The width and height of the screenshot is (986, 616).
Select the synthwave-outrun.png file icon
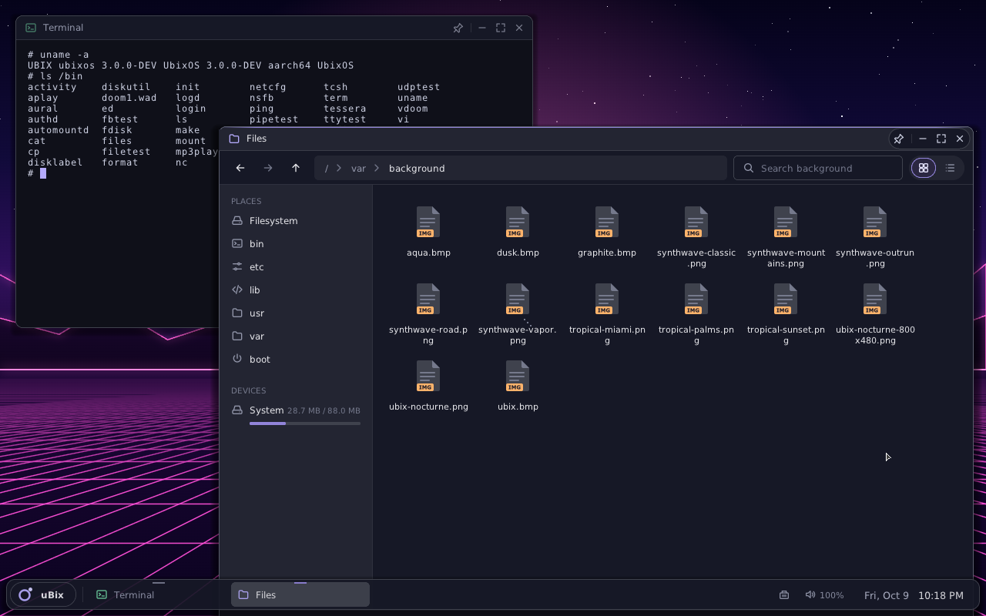coord(875,222)
